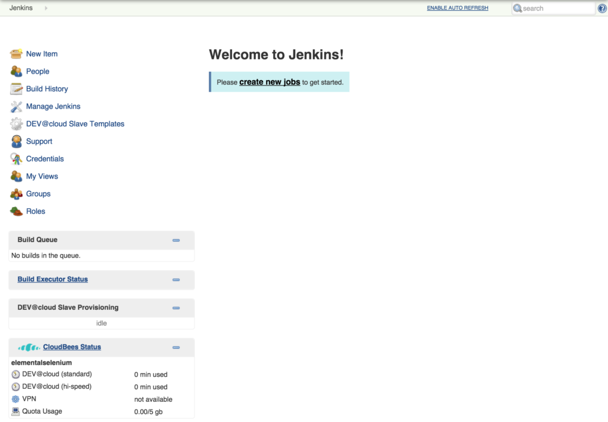608x422 pixels.
Task: Click the Credentials key icon
Action: (x=16, y=158)
